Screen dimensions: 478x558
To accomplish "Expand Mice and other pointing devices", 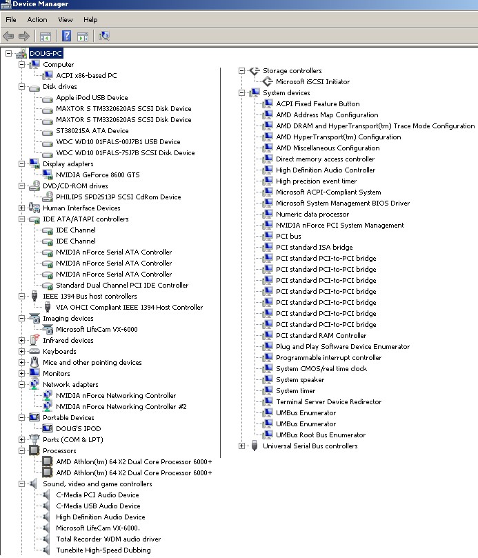I will click(21, 362).
